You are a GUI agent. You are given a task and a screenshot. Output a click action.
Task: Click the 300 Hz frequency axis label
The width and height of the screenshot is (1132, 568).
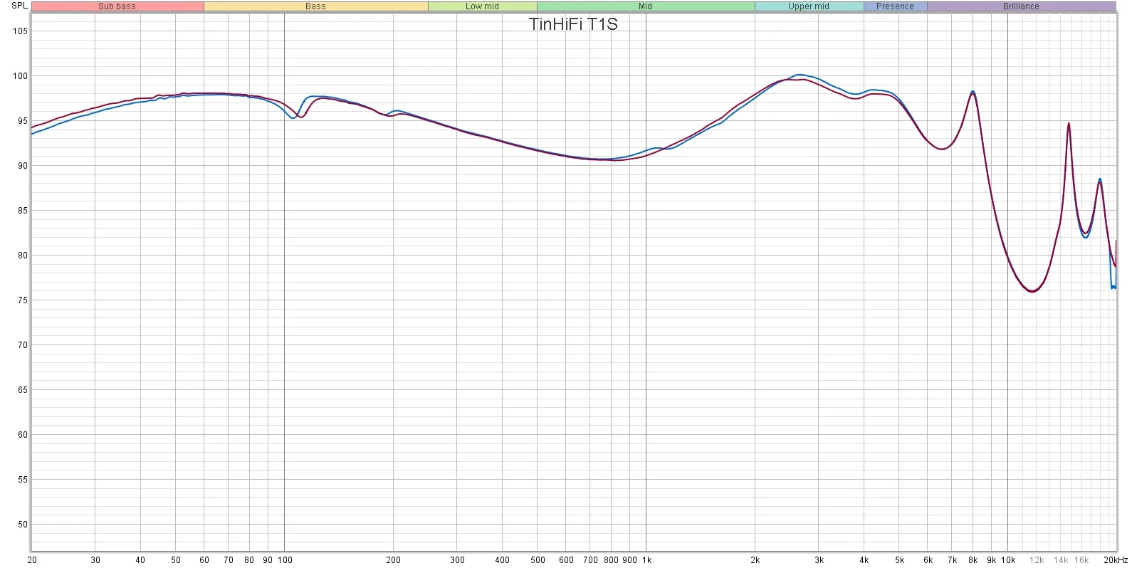click(x=457, y=560)
